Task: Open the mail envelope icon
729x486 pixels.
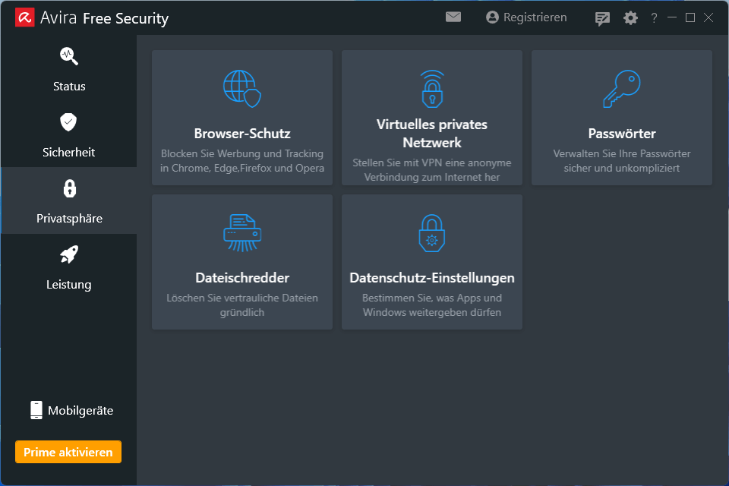Action: (453, 17)
